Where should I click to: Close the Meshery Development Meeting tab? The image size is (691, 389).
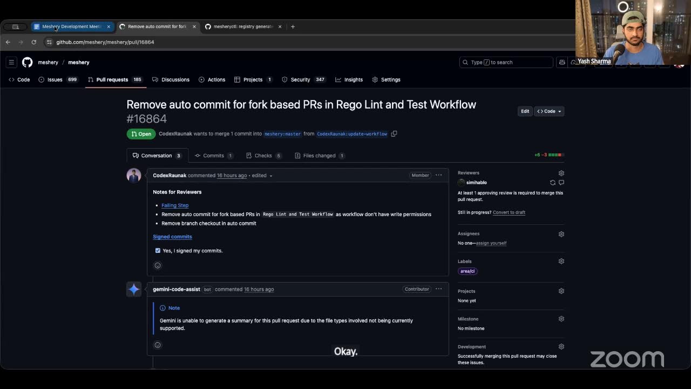pos(109,26)
